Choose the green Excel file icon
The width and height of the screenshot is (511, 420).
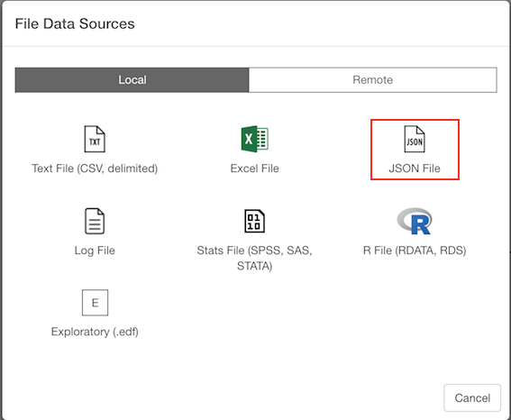click(x=254, y=139)
